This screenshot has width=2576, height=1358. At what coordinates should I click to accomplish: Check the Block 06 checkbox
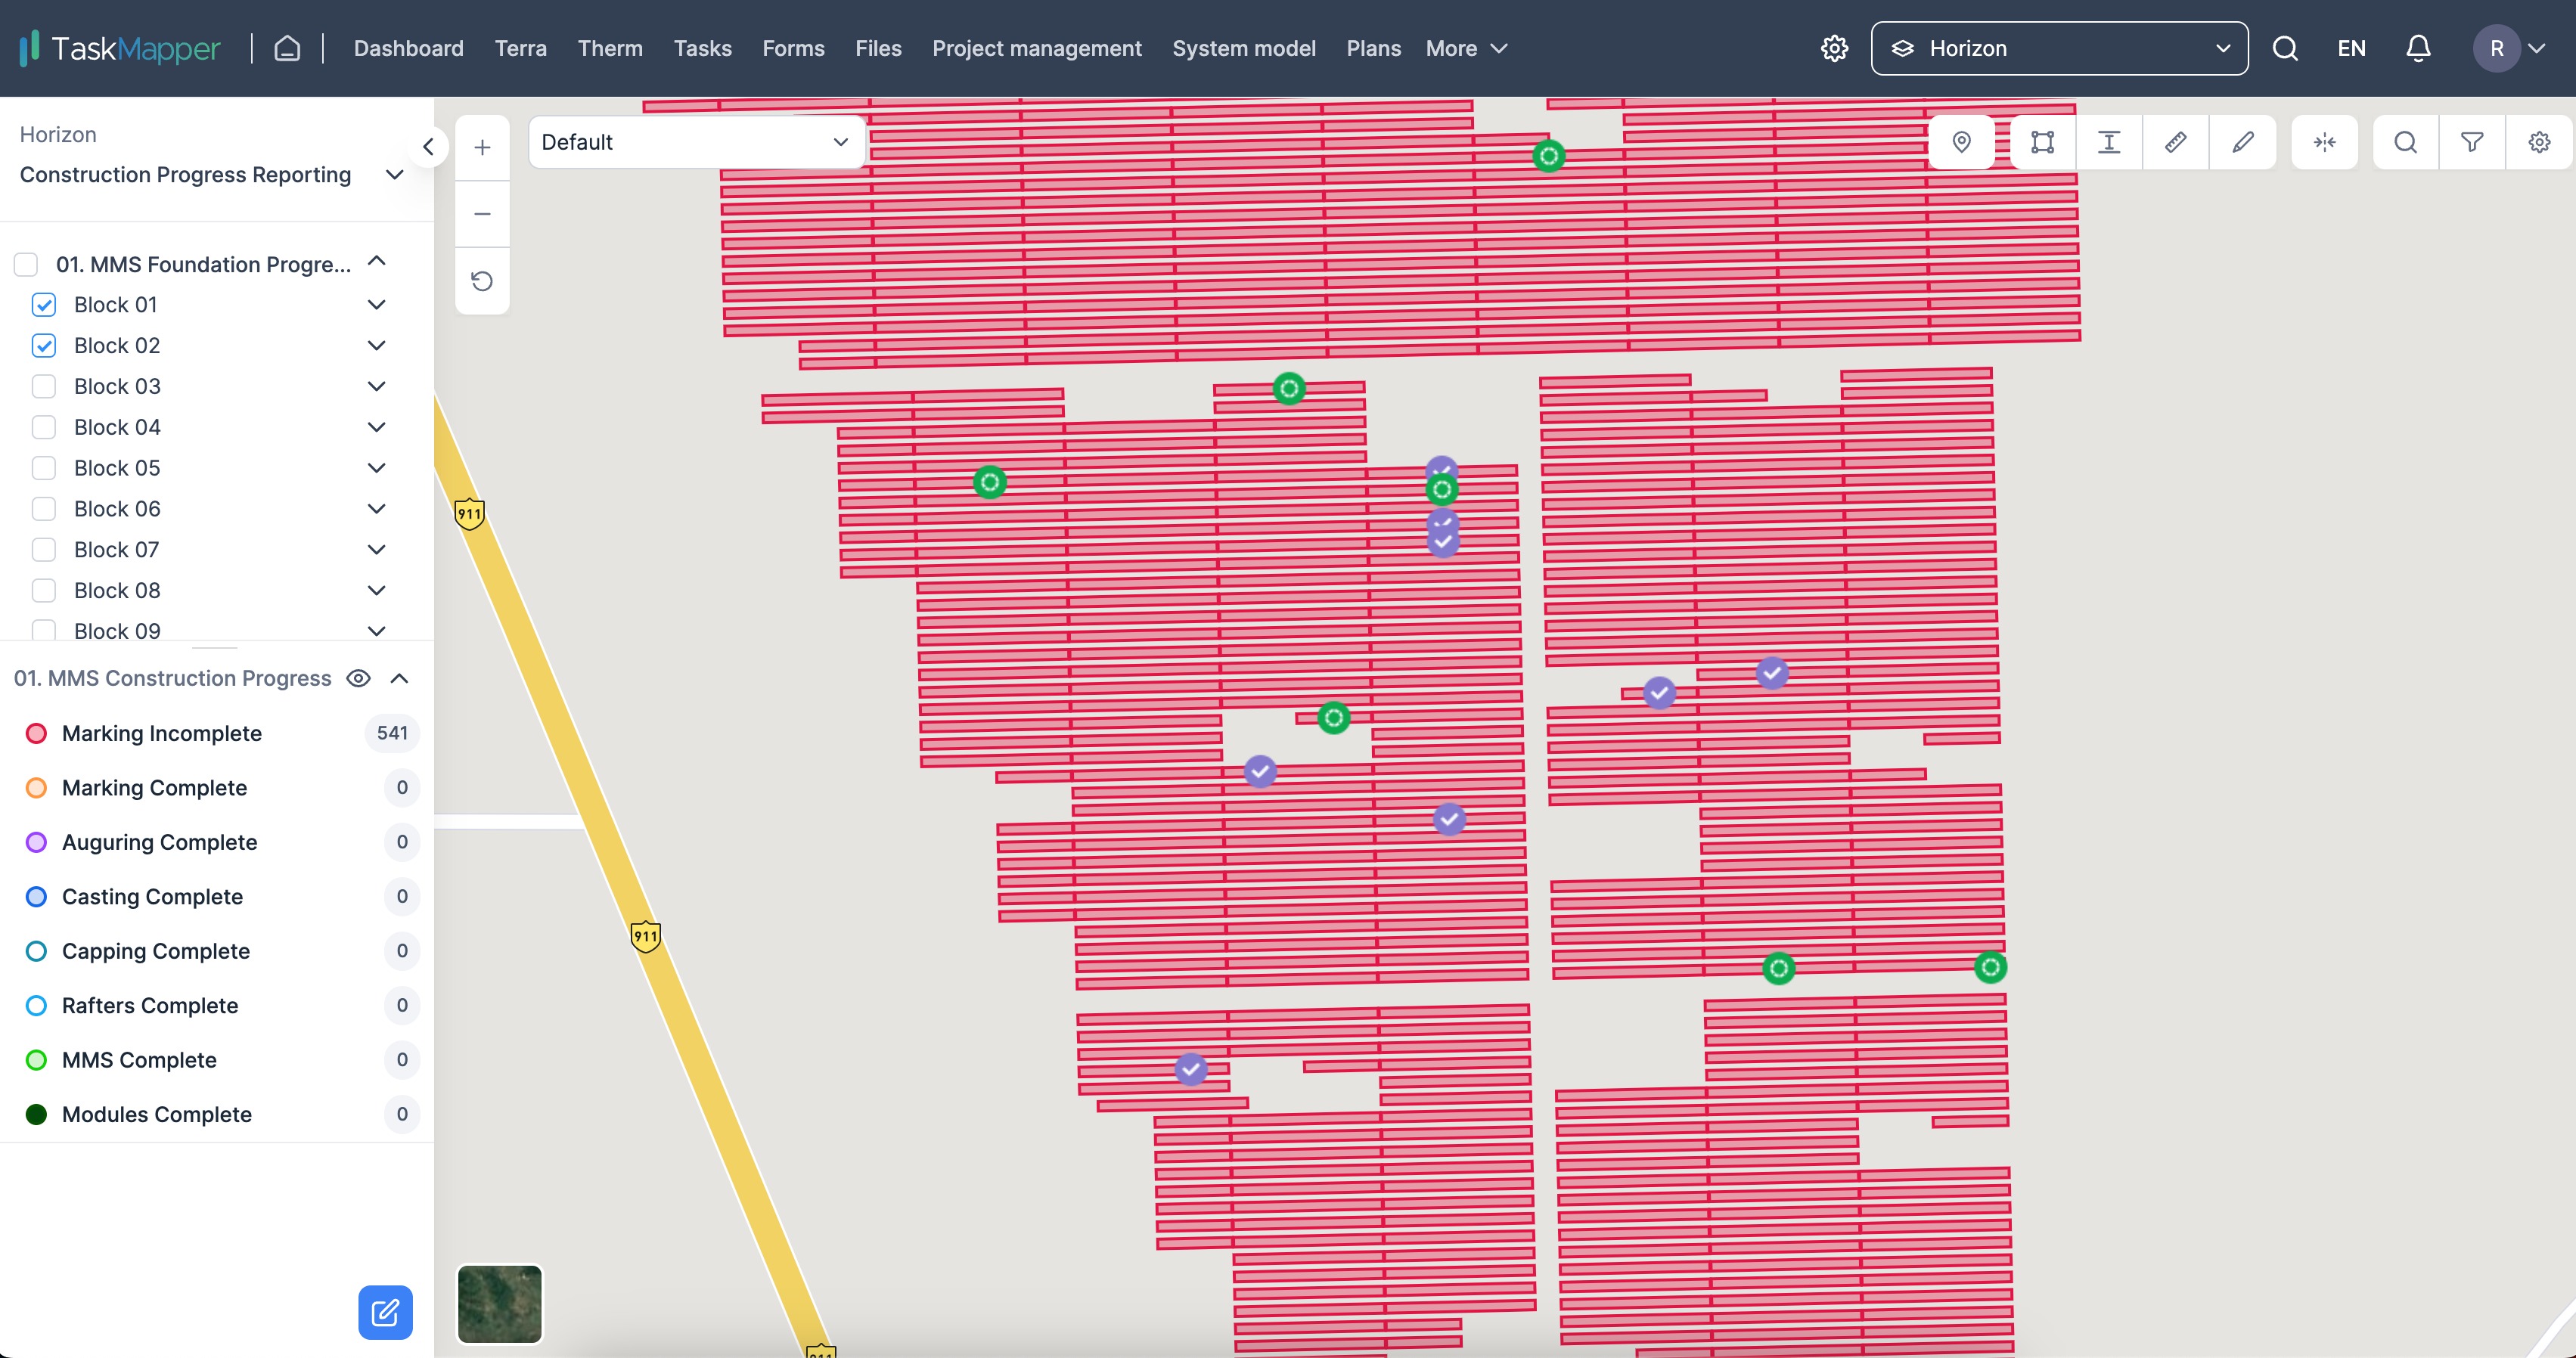[44, 509]
